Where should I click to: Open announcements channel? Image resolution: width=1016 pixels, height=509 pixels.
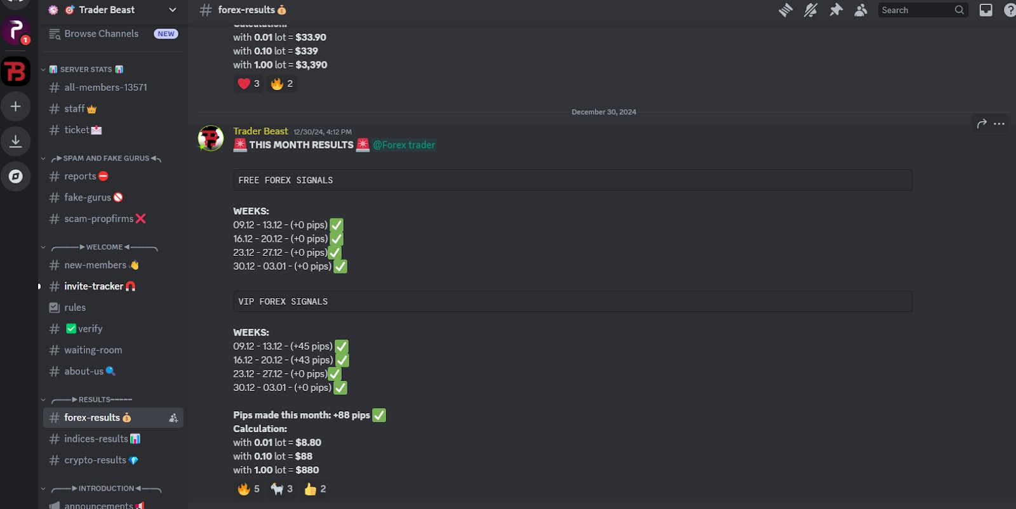[x=113, y=505]
